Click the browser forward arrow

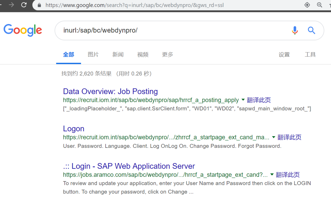(11, 5)
